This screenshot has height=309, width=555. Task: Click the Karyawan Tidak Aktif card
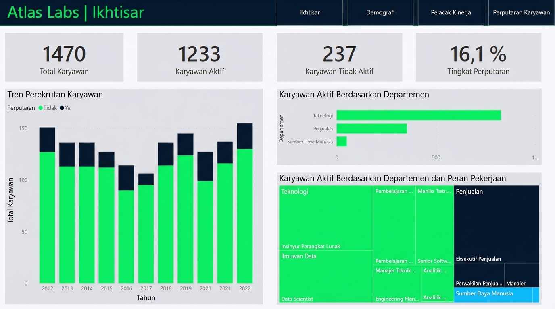(339, 57)
